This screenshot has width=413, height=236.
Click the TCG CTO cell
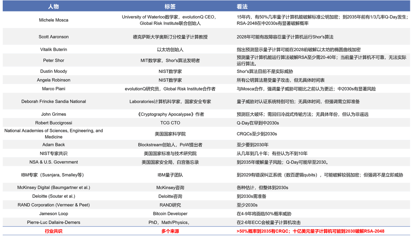[170, 123]
